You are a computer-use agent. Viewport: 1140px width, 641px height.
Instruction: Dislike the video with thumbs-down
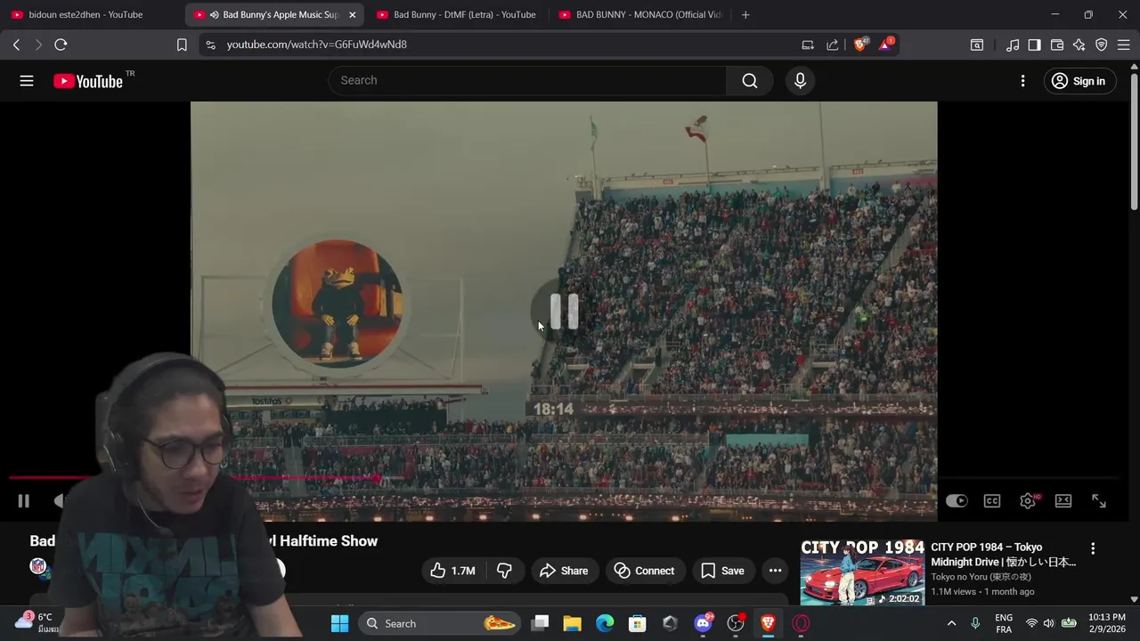[x=504, y=571]
